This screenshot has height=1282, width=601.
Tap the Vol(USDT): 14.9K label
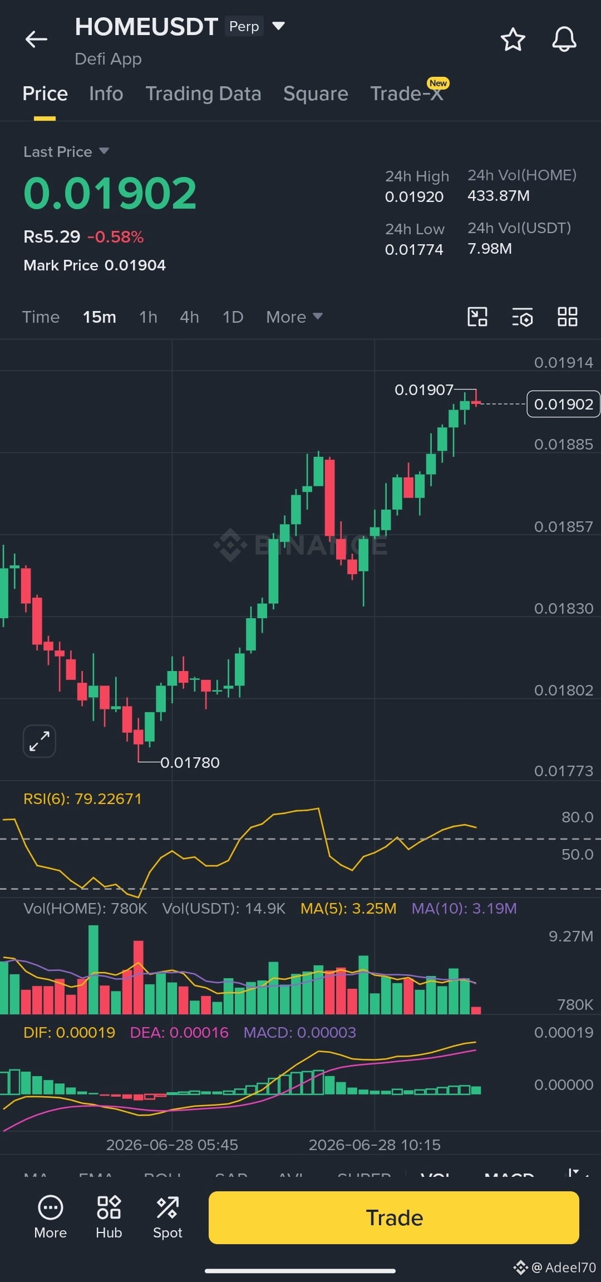pyautogui.click(x=224, y=908)
